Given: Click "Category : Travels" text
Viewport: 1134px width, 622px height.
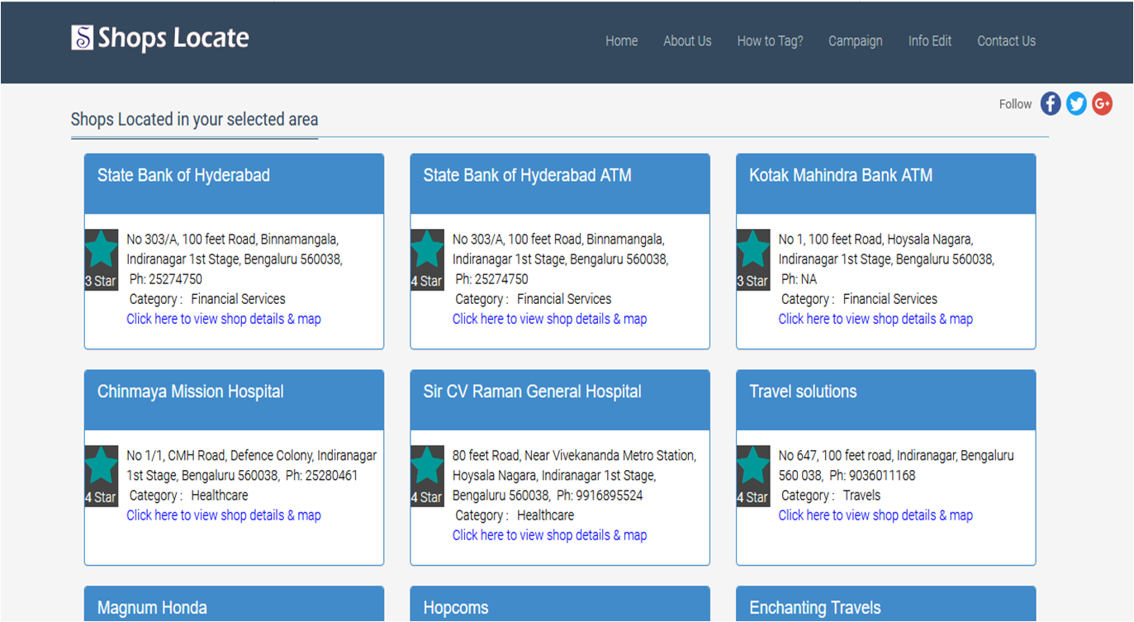Looking at the screenshot, I should click(831, 496).
